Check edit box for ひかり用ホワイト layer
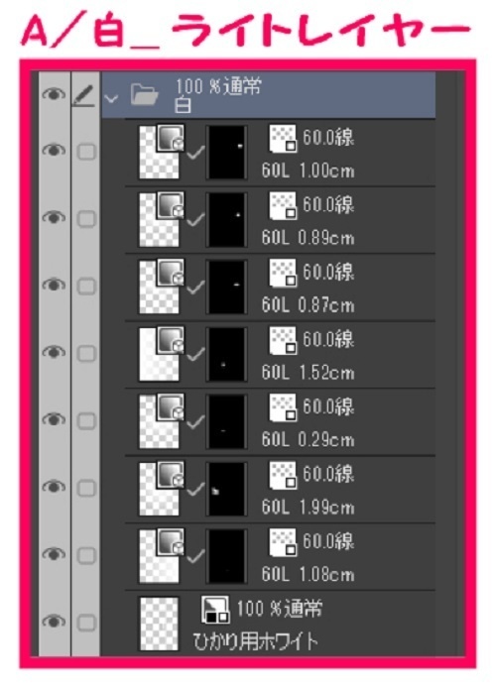 (86, 623)
